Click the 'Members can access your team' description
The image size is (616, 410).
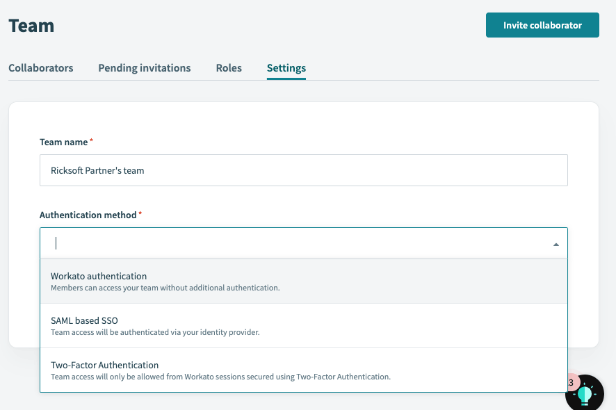coord(165,288)
